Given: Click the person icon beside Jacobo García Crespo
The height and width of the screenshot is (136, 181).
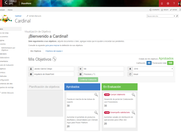Looking at the screenshot, I should point(31,69).
